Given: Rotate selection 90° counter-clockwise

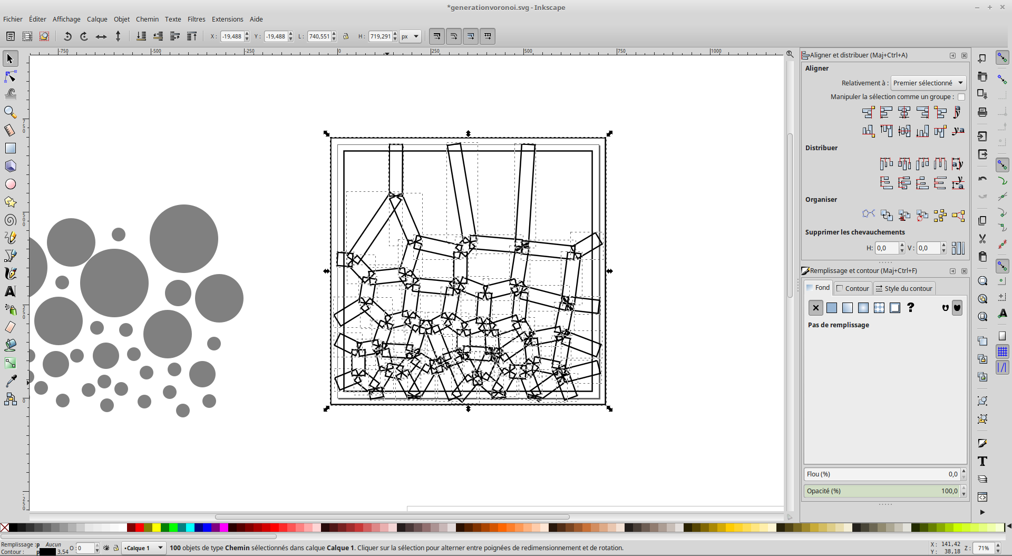Looking at the screenshot, I should pos(67,36).
